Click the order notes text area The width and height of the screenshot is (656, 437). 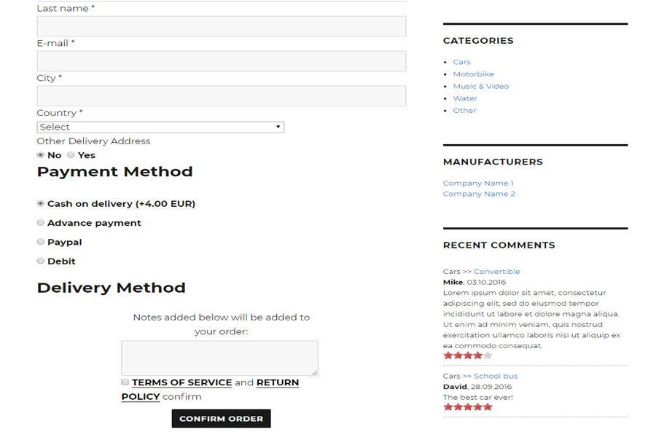[219, 358]
